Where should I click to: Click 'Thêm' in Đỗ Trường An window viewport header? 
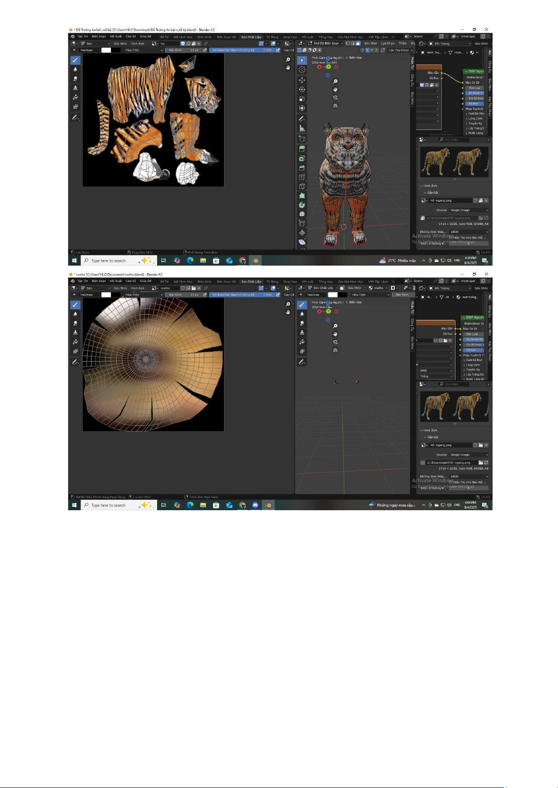pyautogui.click(x=402, y=43)
